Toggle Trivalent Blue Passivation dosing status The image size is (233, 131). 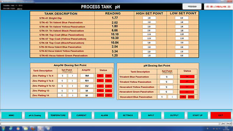pyautogui.click(x=187, y=77)
